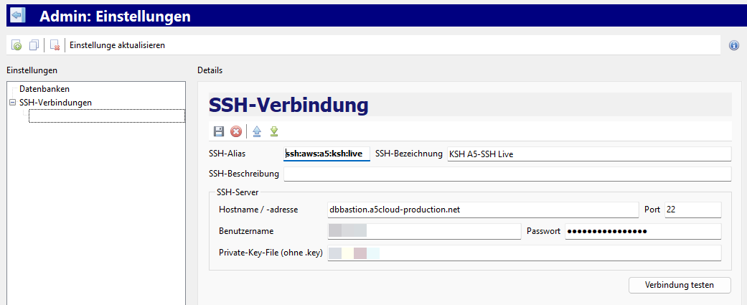Click into the SSH-Alias field

pyautogui.click(x=326, y=154)
